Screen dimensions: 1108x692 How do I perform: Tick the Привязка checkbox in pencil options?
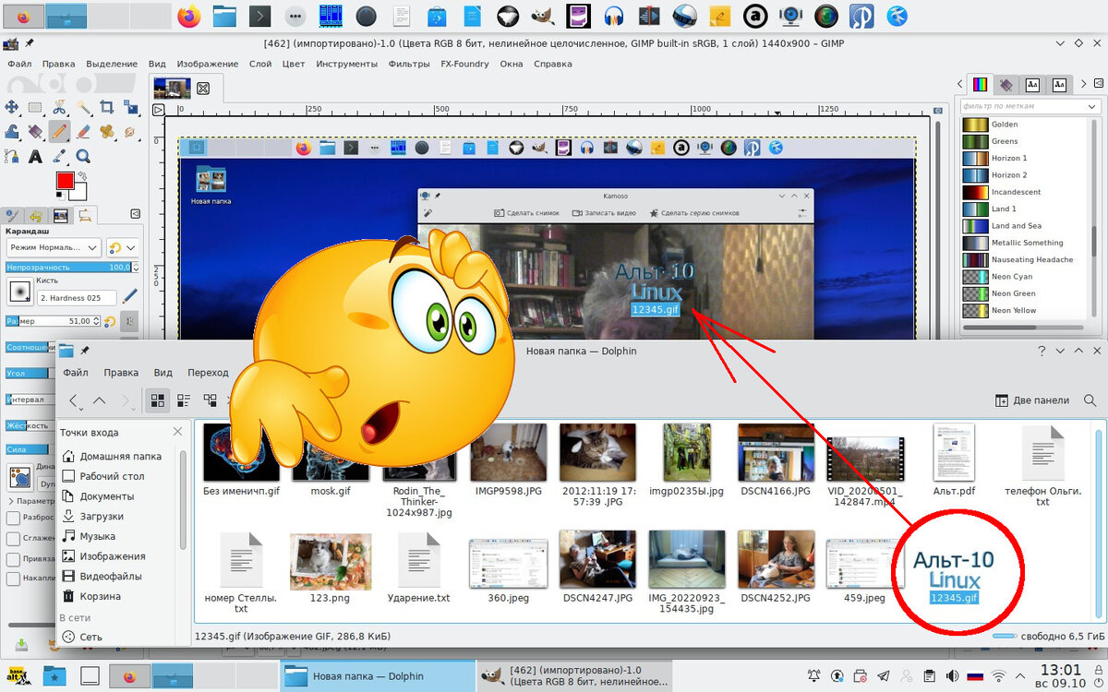pyautogui.click(x=13, y=559)
